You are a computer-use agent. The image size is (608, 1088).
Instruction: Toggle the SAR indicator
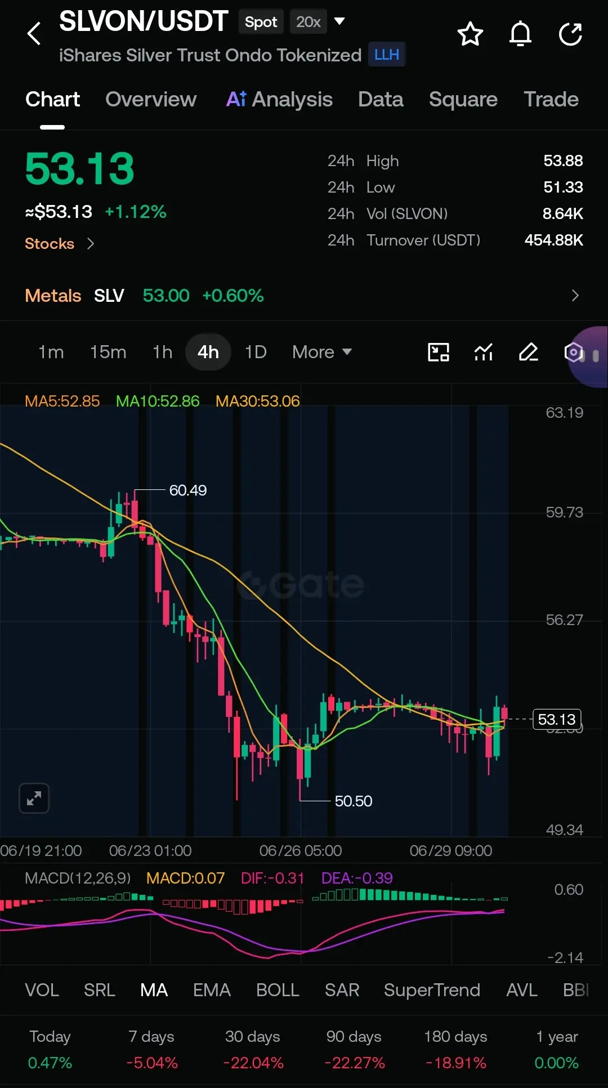tap(342, 990)
